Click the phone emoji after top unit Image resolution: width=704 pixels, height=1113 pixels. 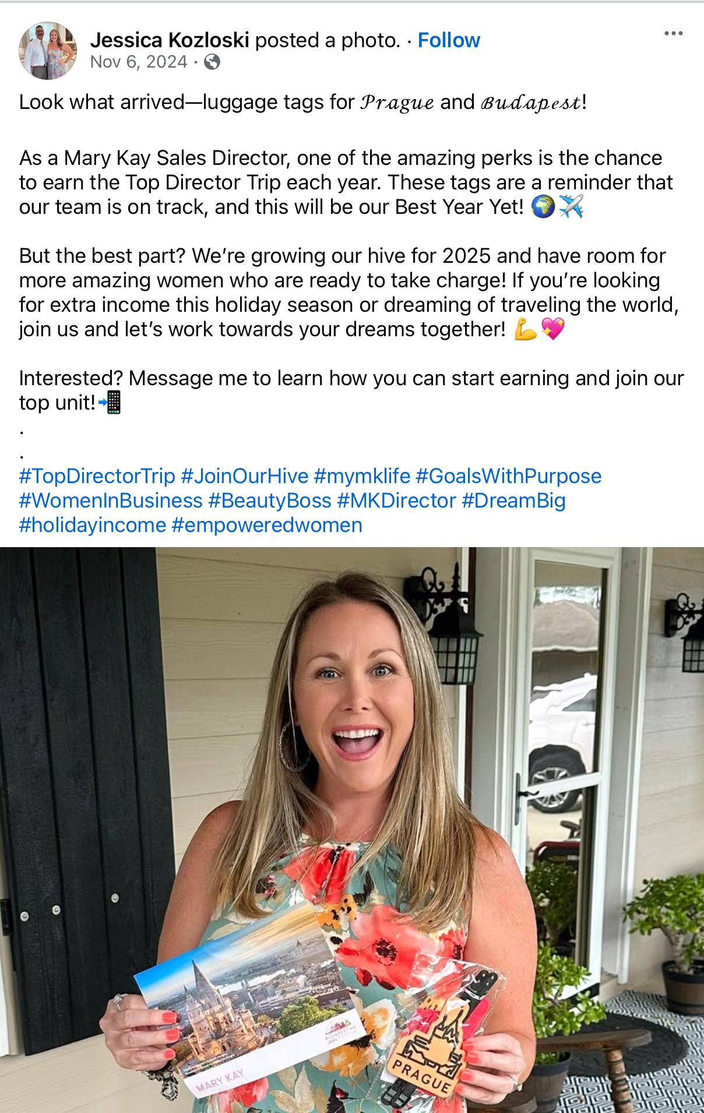tap(110, 402)
